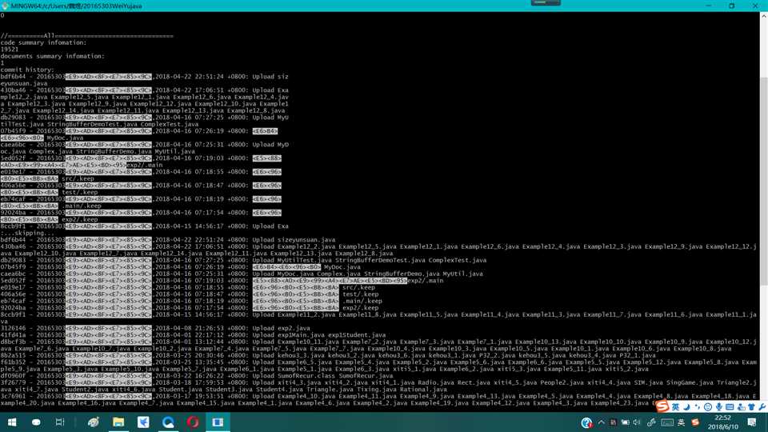Click "Upload SumofRecur.class SumofRecur.java" text
The height and width of the screenshot is (432, 768).
[x=322, y=376]
